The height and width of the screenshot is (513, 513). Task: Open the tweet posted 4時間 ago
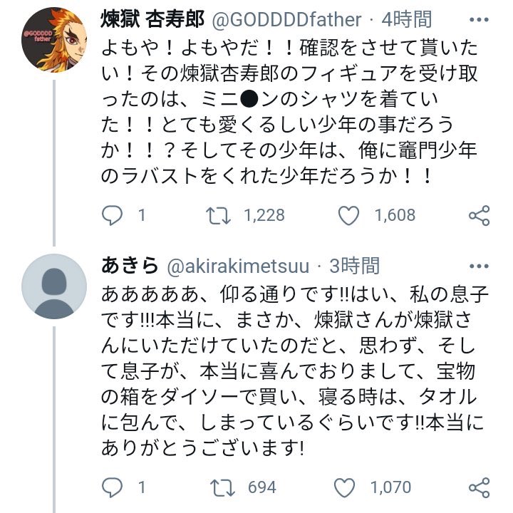tap(405, 21)
